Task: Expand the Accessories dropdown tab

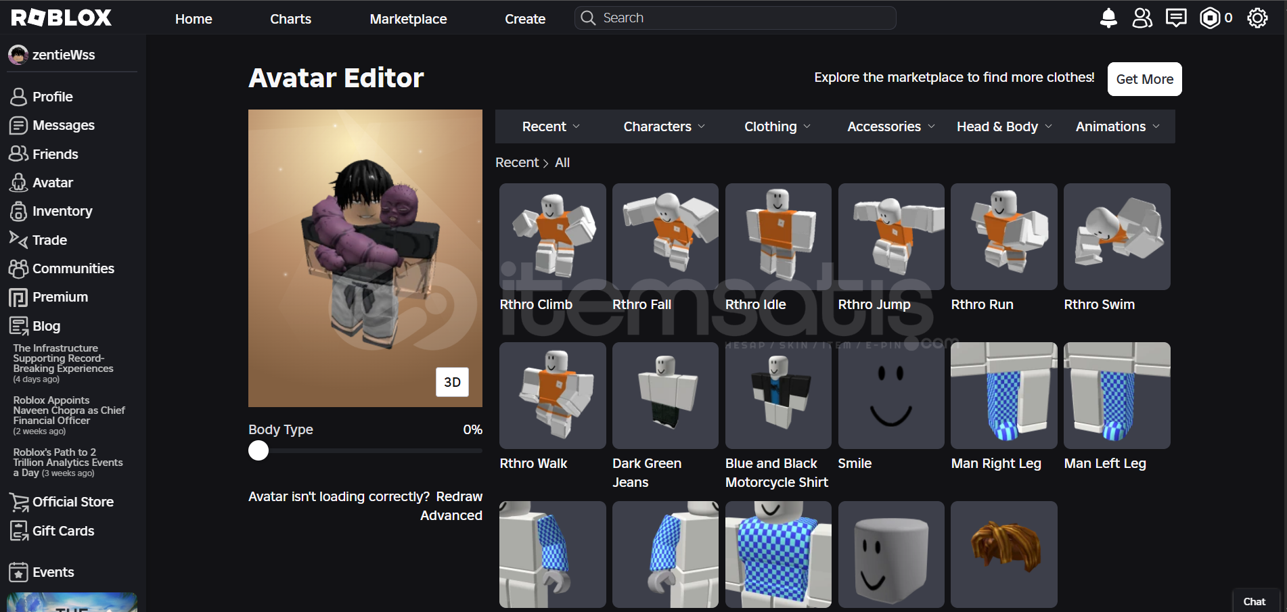Action: (x=890, y=126)
